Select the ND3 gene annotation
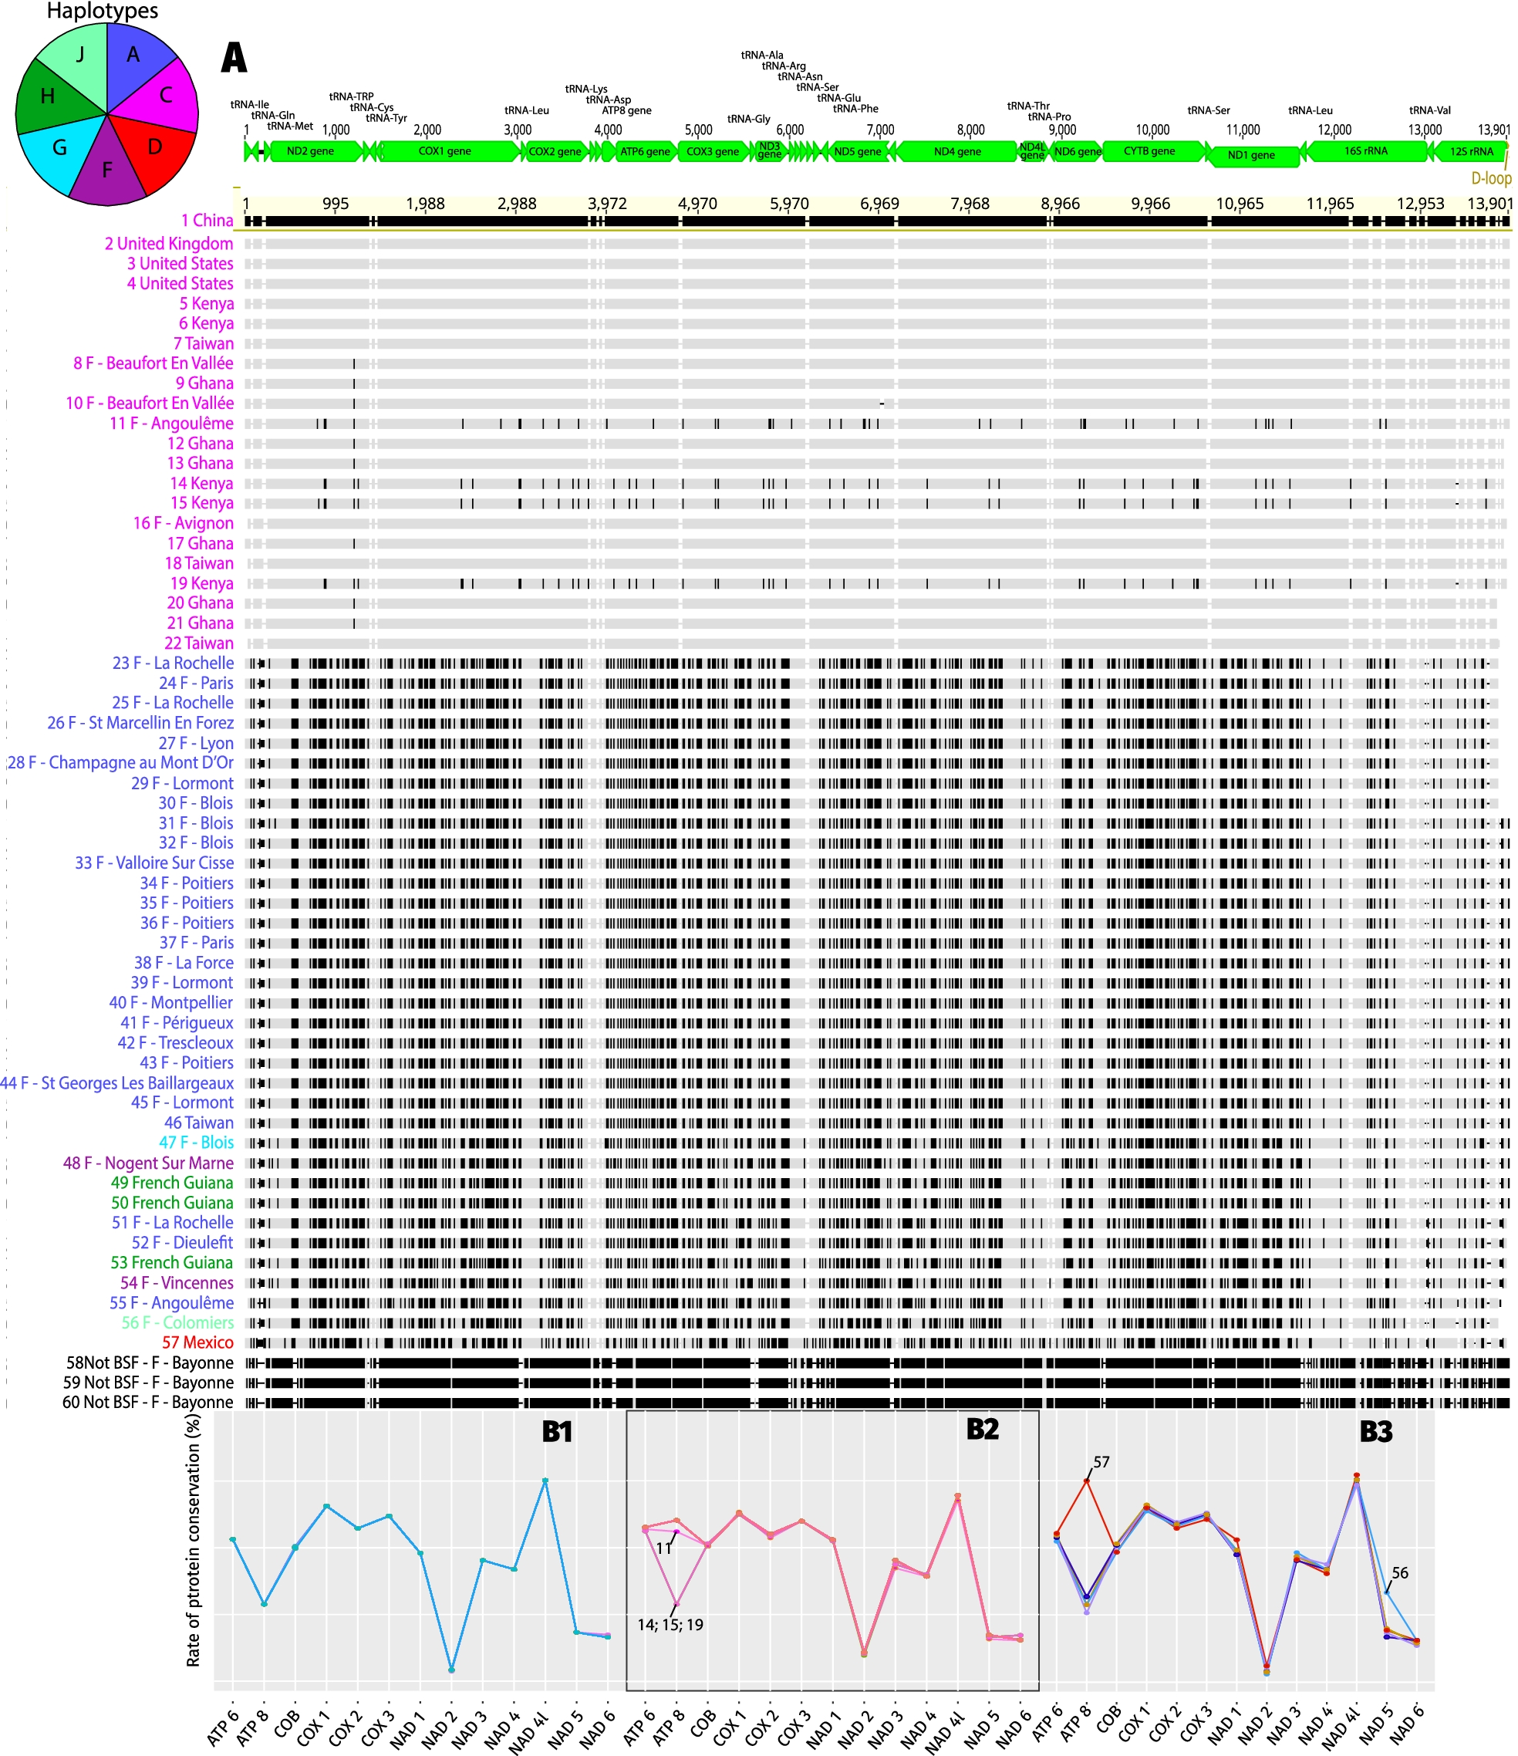Image resolution: width=1518 pixels, height=1756 pixels. 769,152
